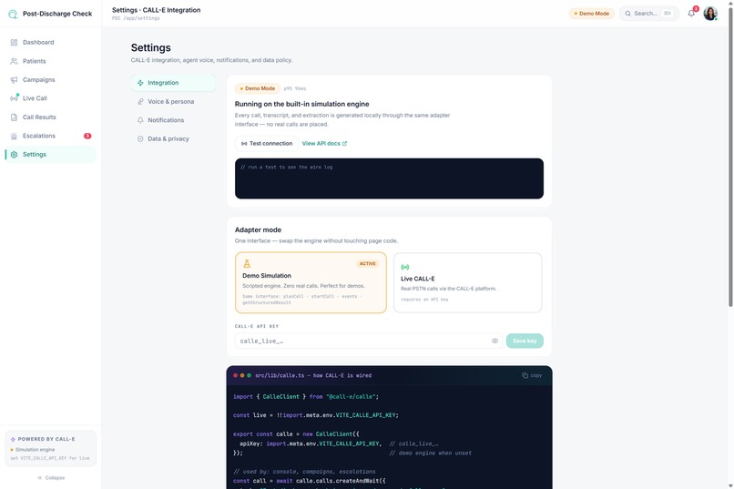Viewport: 734px width, 489px height.
Task: Click the Adapter mode heading
Action: (x=258, y=229)
